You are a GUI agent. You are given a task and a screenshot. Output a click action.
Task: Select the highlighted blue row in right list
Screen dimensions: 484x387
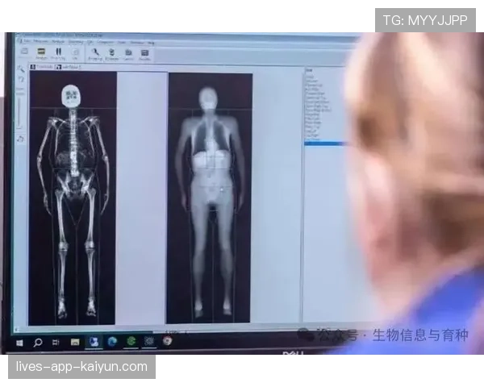tap(325, 144)
